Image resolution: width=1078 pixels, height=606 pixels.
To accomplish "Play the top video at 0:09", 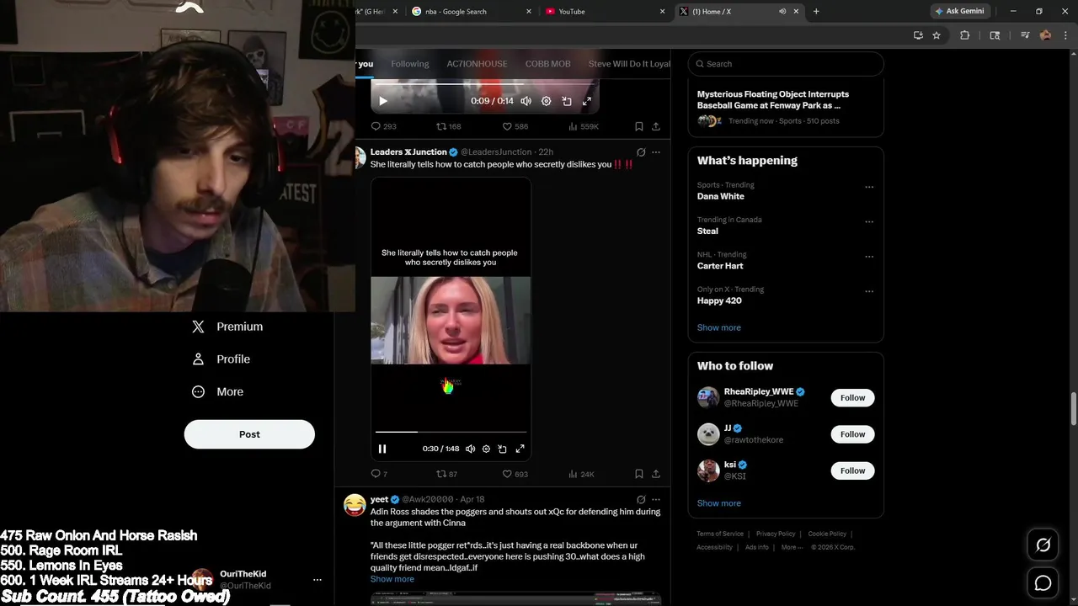I will 382,101.
